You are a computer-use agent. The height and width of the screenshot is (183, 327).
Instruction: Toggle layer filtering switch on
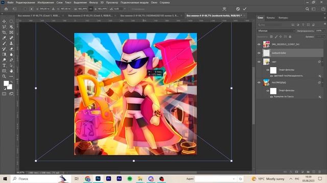point(325,24)
